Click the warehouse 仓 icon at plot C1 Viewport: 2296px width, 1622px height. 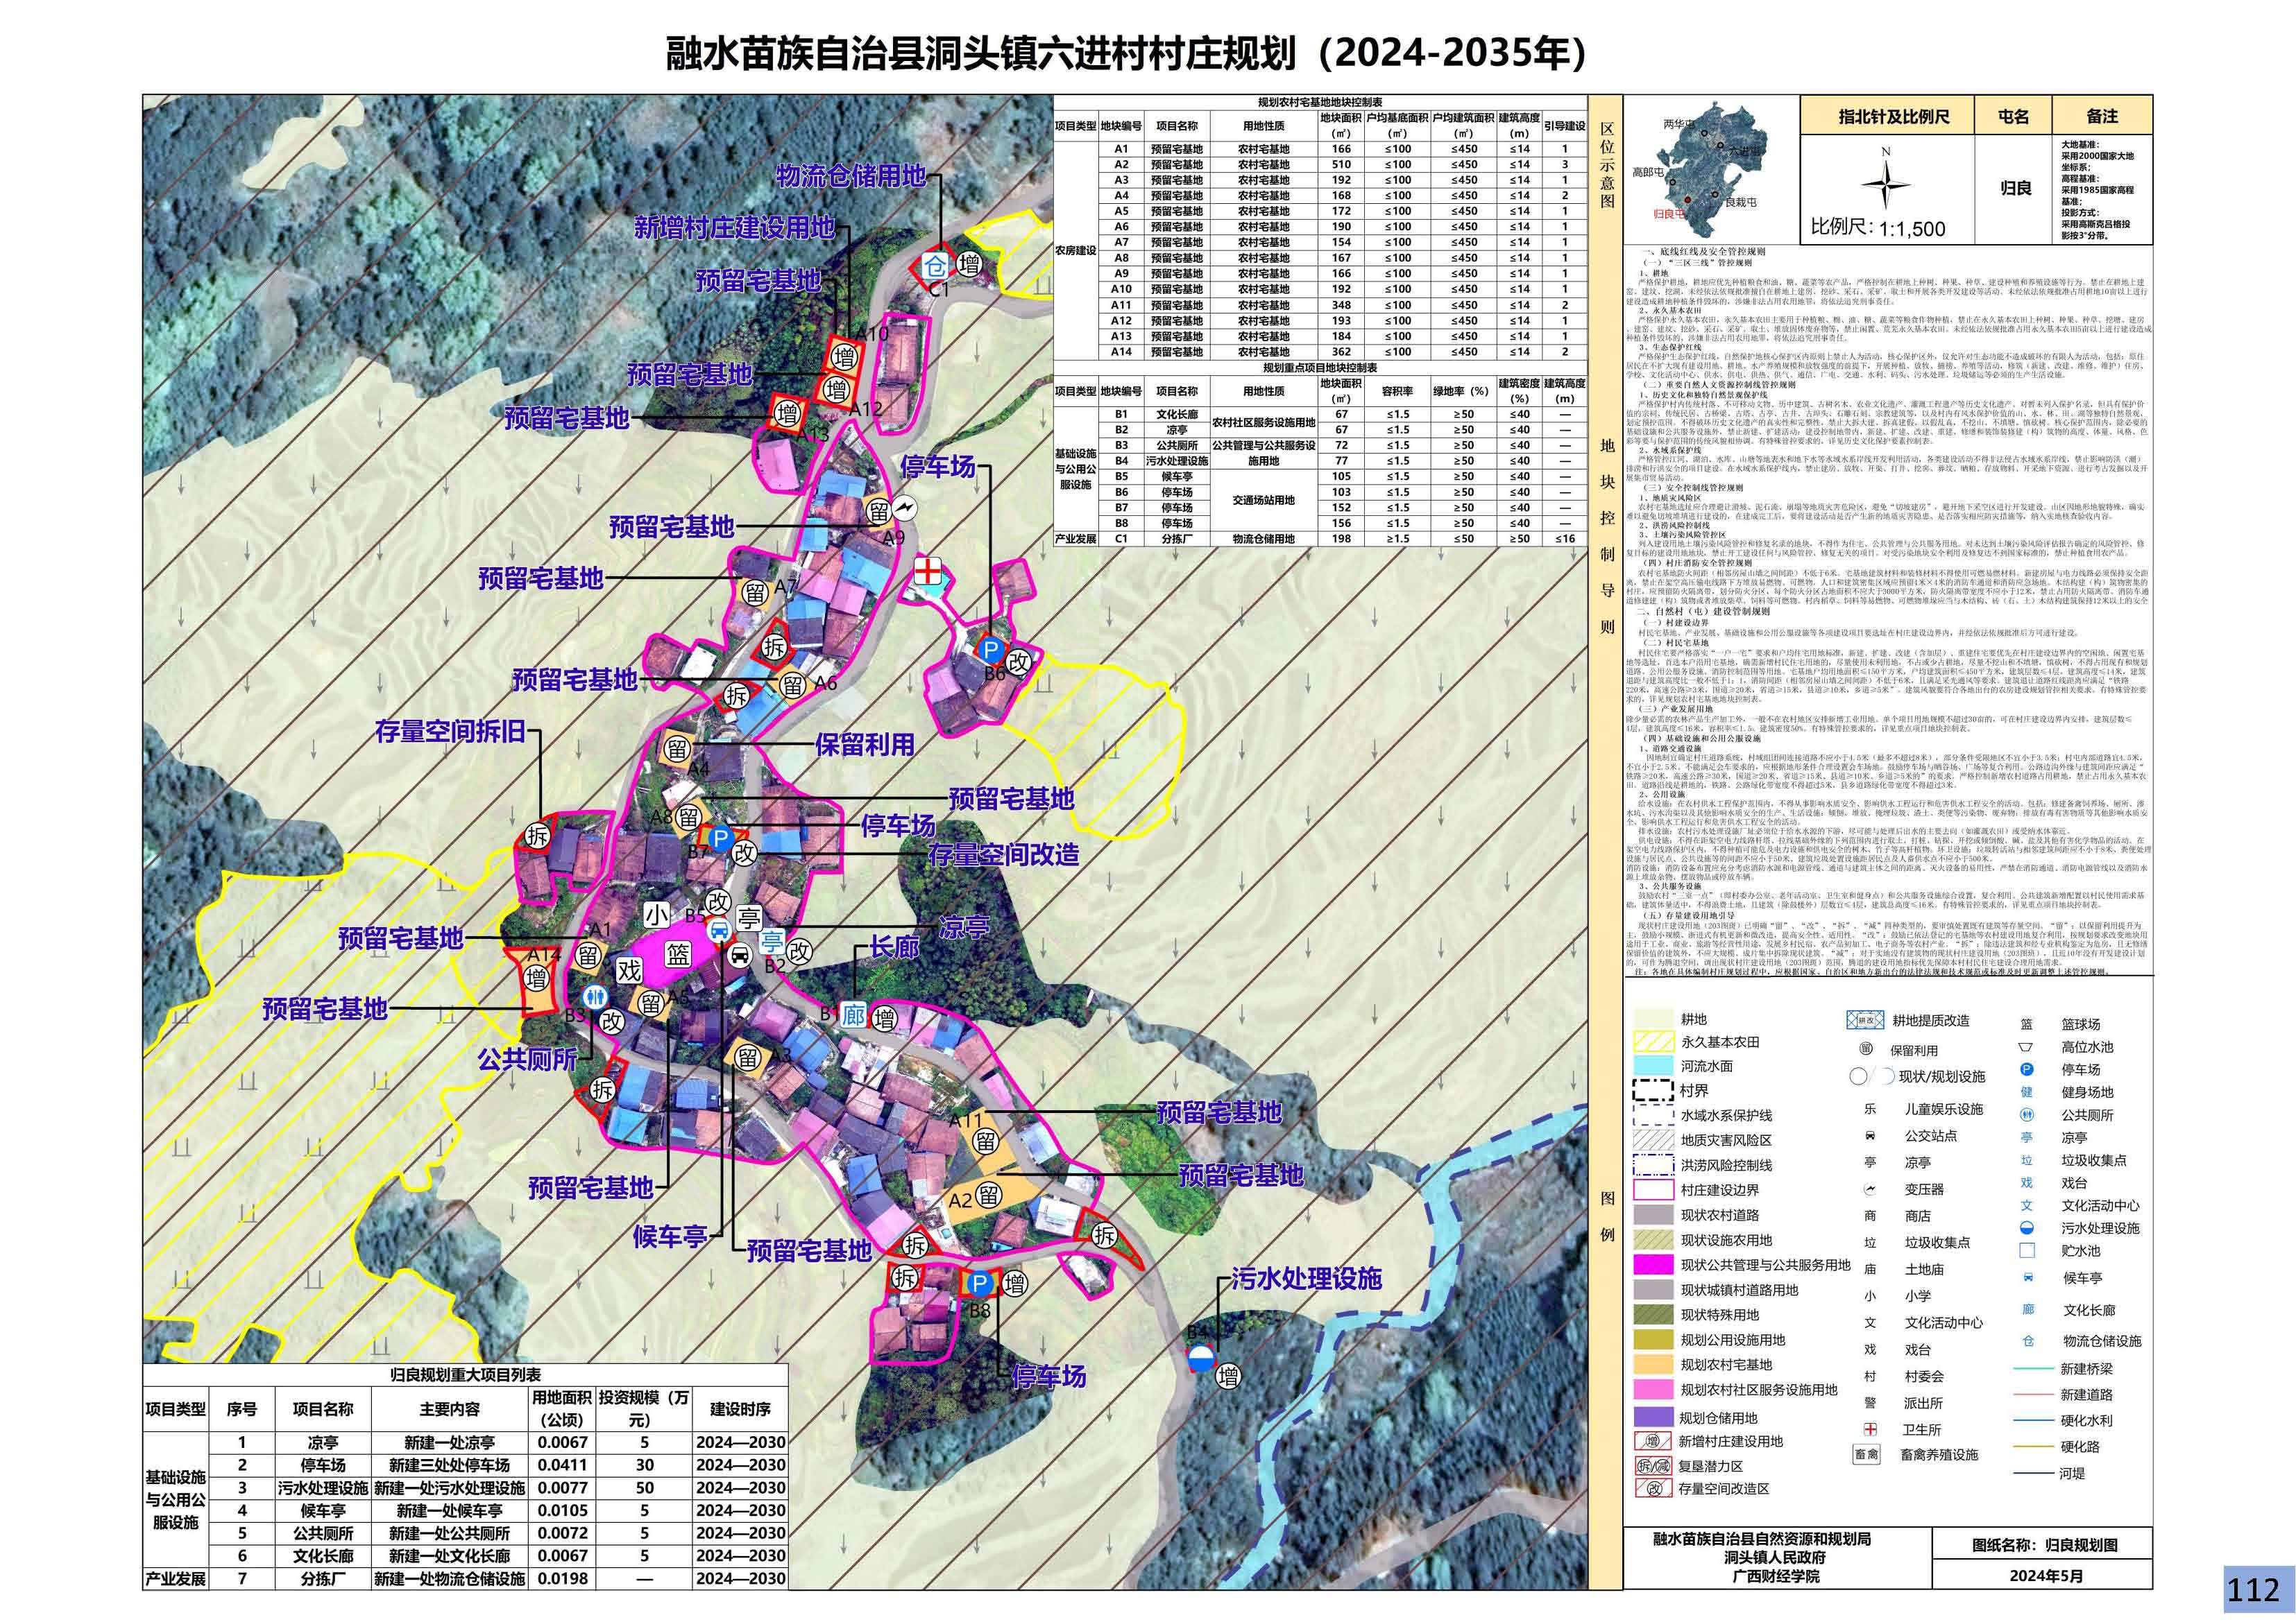click(x=934, y=265)
